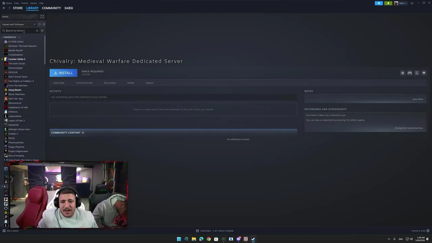
Task: Open the Games menu
Action: (x=33, y=3)
